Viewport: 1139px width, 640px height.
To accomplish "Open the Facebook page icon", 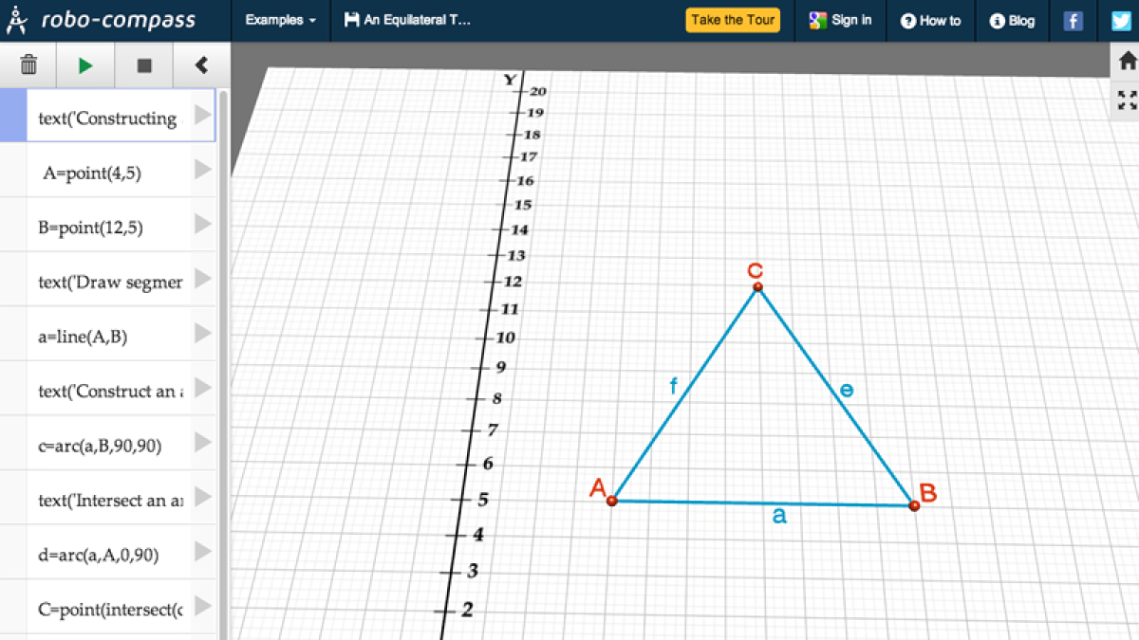I will tap(1072, 19).
